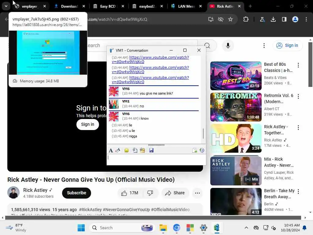This screenshot has height=235, width=313.
Task: Click the browser back arrow
Action: (x=6, y=19)
